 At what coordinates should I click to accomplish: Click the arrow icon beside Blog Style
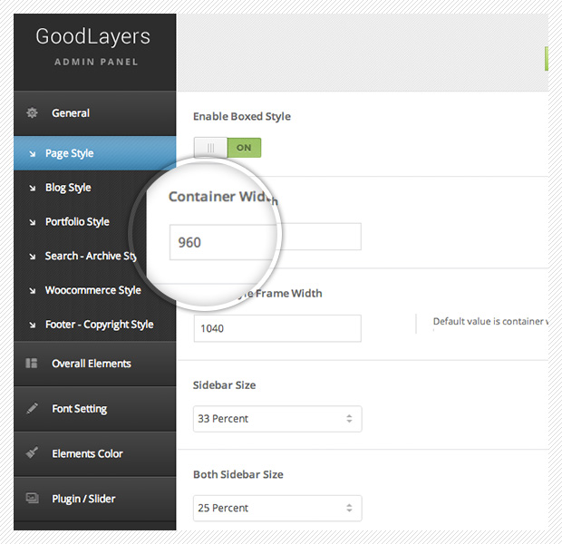[x=33, y=188]
